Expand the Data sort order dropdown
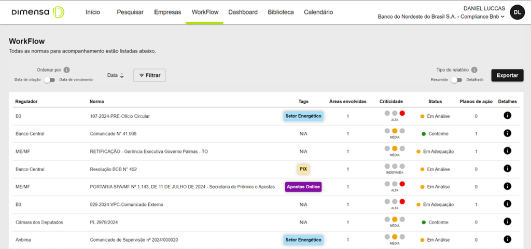The height and width of the screenshot is (249, 531). (x=116, y=76)
